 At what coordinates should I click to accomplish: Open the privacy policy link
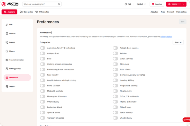(x=166, y=37)
